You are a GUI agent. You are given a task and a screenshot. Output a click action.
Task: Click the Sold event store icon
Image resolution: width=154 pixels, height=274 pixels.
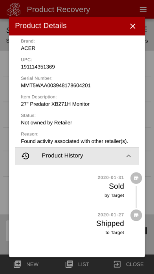point(136,178)
